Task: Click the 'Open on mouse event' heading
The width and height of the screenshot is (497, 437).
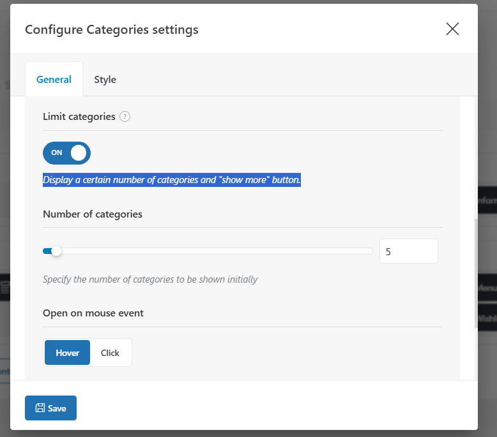Action: coord(93,313)
